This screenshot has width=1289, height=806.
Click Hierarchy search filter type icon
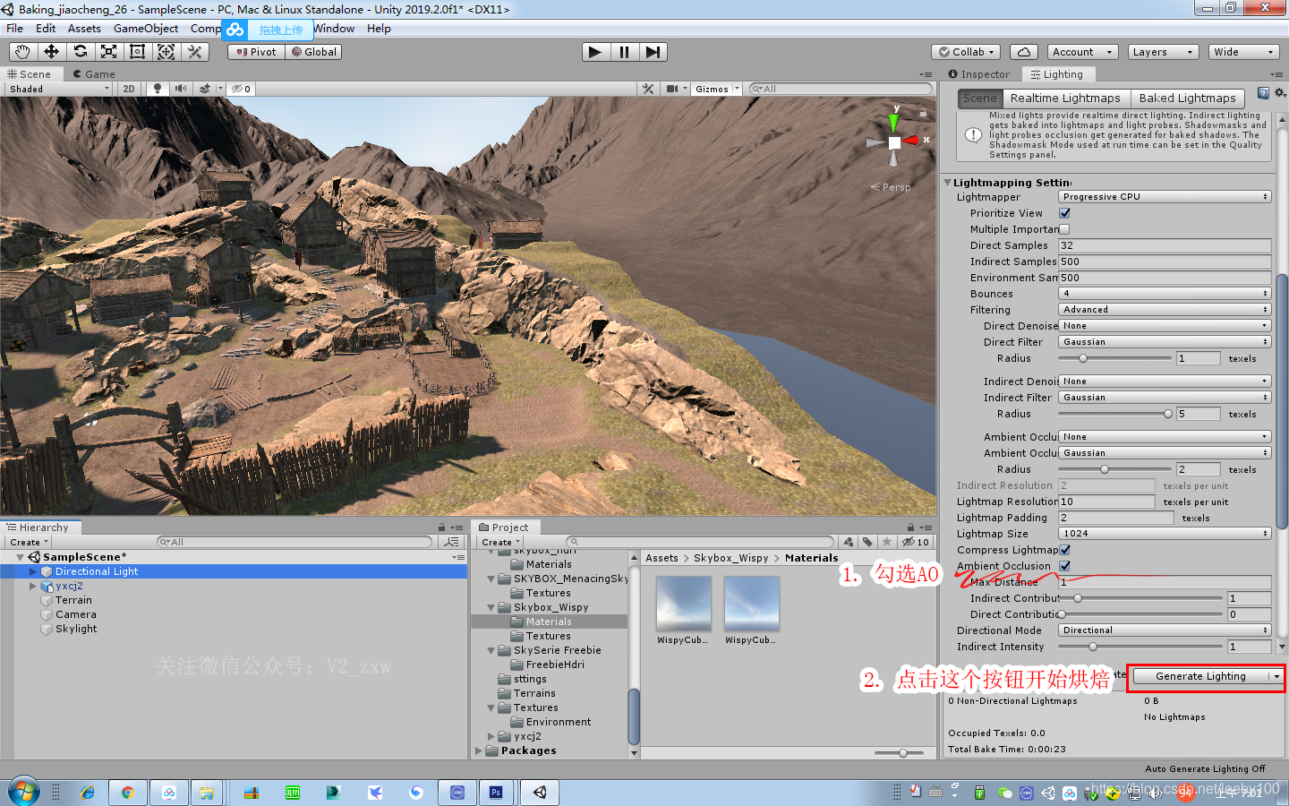[452, 542]
